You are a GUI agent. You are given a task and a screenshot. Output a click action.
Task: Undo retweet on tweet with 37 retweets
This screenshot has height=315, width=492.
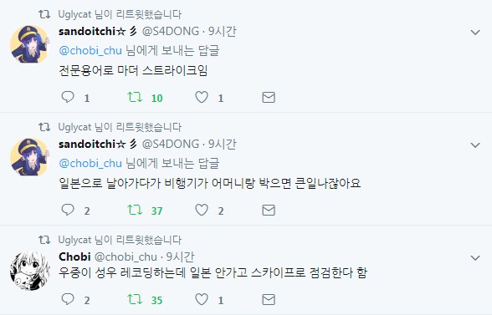135,210
